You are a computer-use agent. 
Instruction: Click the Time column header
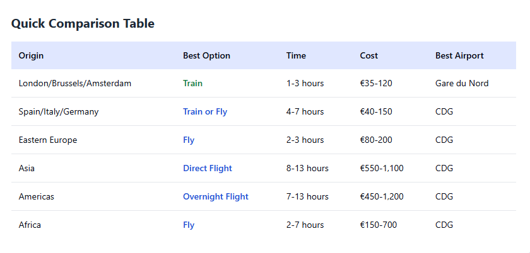pyautogui.click(x=296, y=55)
